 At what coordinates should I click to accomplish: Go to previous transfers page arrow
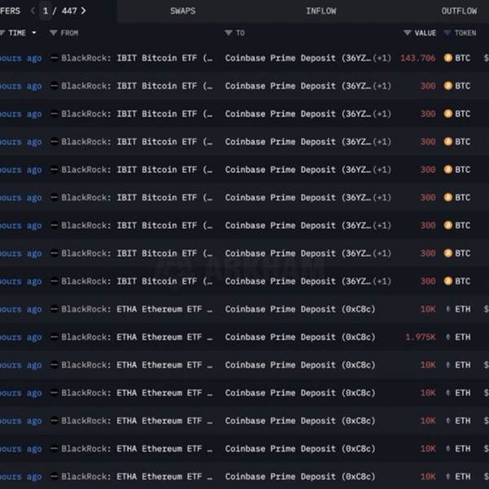click(33, 11)
